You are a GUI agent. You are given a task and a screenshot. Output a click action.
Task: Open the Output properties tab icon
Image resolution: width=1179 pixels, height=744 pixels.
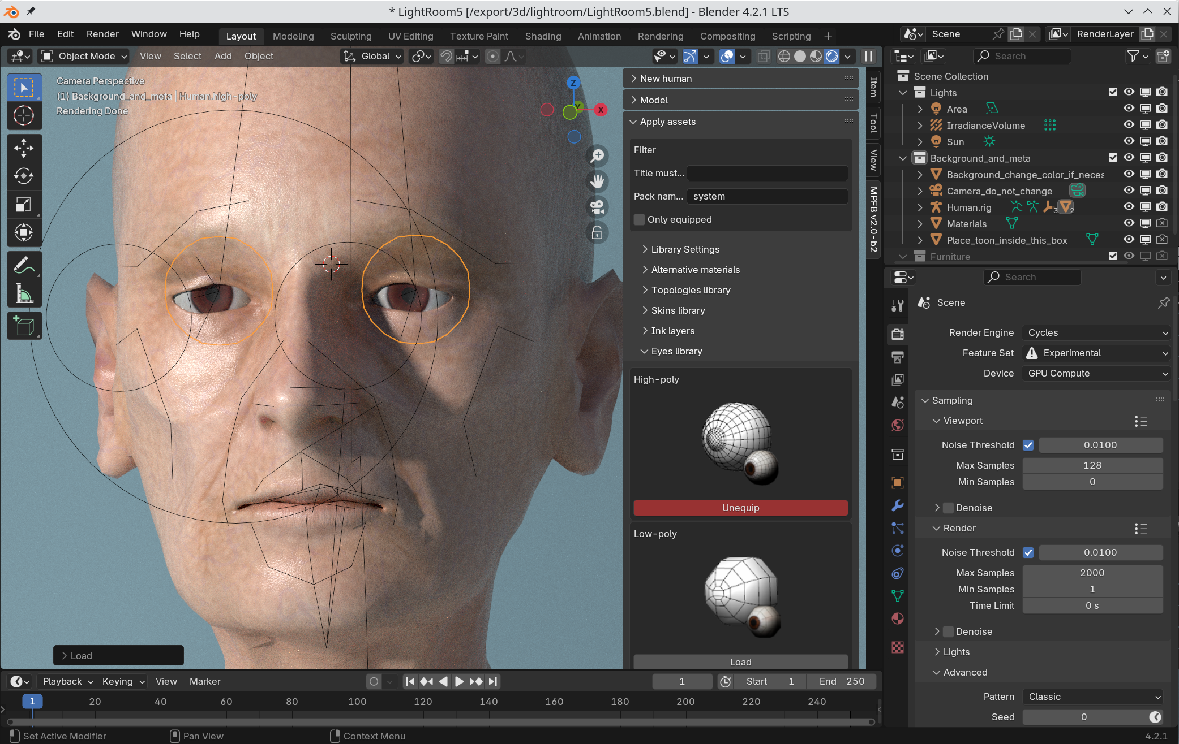point(898,357)
